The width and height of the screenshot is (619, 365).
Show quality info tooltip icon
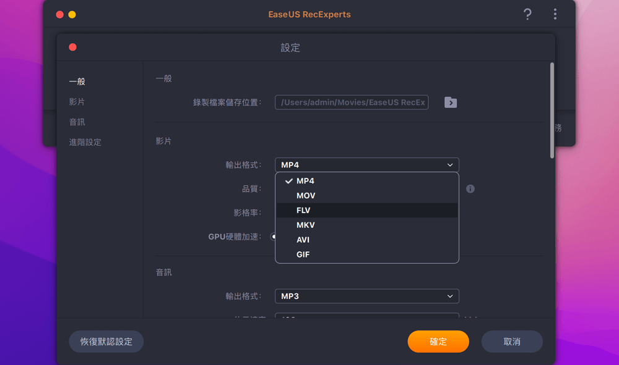pos(470,188)
